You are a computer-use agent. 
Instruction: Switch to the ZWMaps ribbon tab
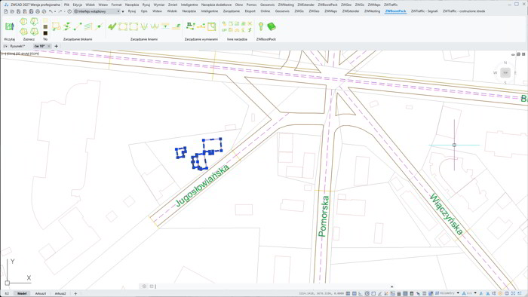pyautogui.click(x=330, y=11)
